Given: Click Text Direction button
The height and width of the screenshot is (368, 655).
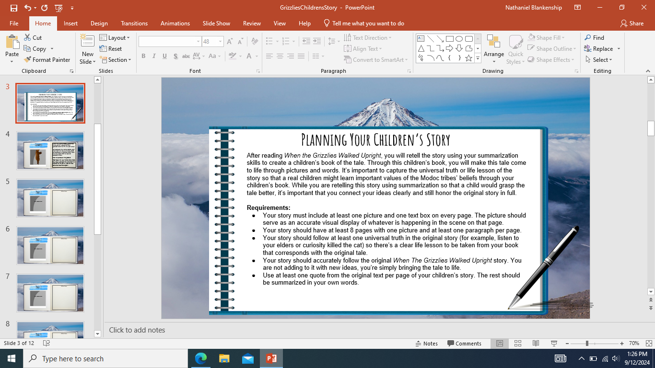Looking at the screenshot, I should pyautogui.click(x=367, y=37).
